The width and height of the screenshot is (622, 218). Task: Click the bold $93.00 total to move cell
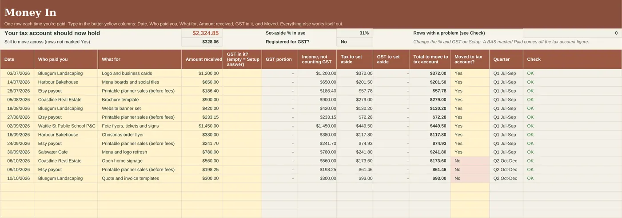(430, 179)
